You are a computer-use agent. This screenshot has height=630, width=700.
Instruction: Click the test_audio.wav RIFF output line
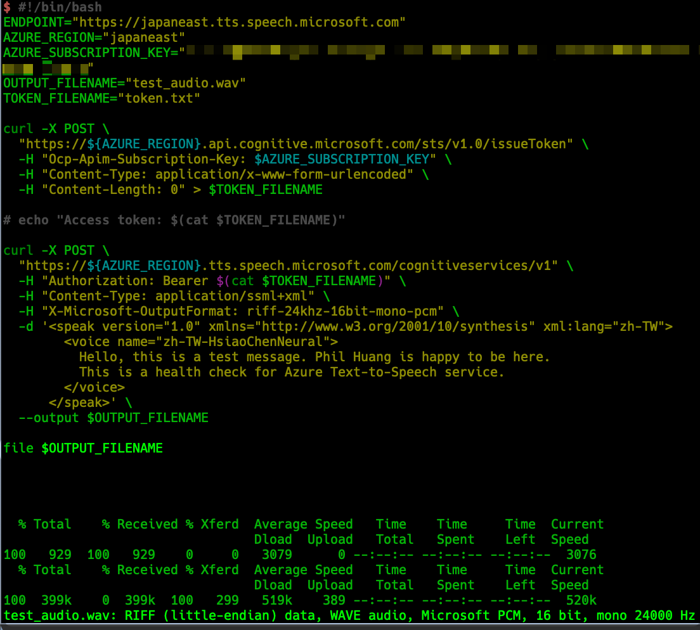tap(349, 615)
